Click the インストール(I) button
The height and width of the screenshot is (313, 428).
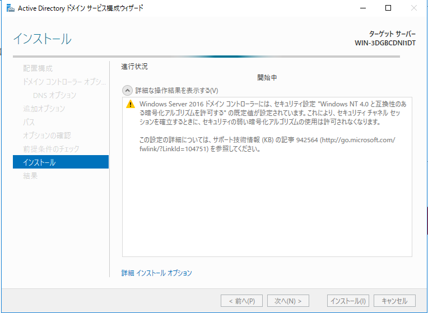pos(348,301)
